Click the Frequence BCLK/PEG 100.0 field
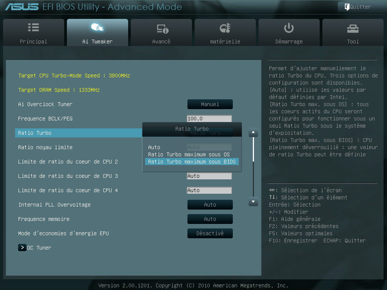Screen dimensions: 387x290 click(209, 119)
